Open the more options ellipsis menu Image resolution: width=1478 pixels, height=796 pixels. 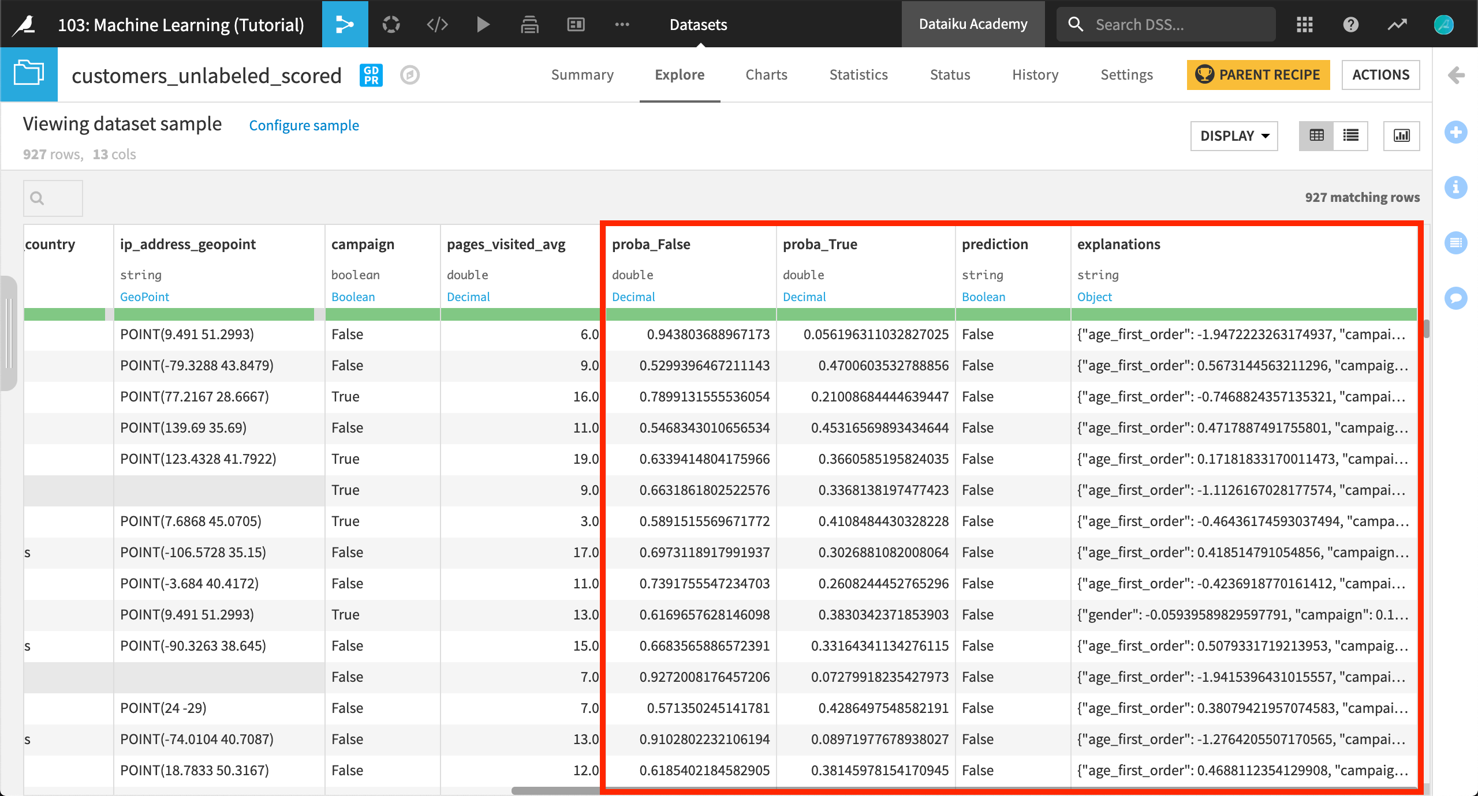(x=622, y=24)
